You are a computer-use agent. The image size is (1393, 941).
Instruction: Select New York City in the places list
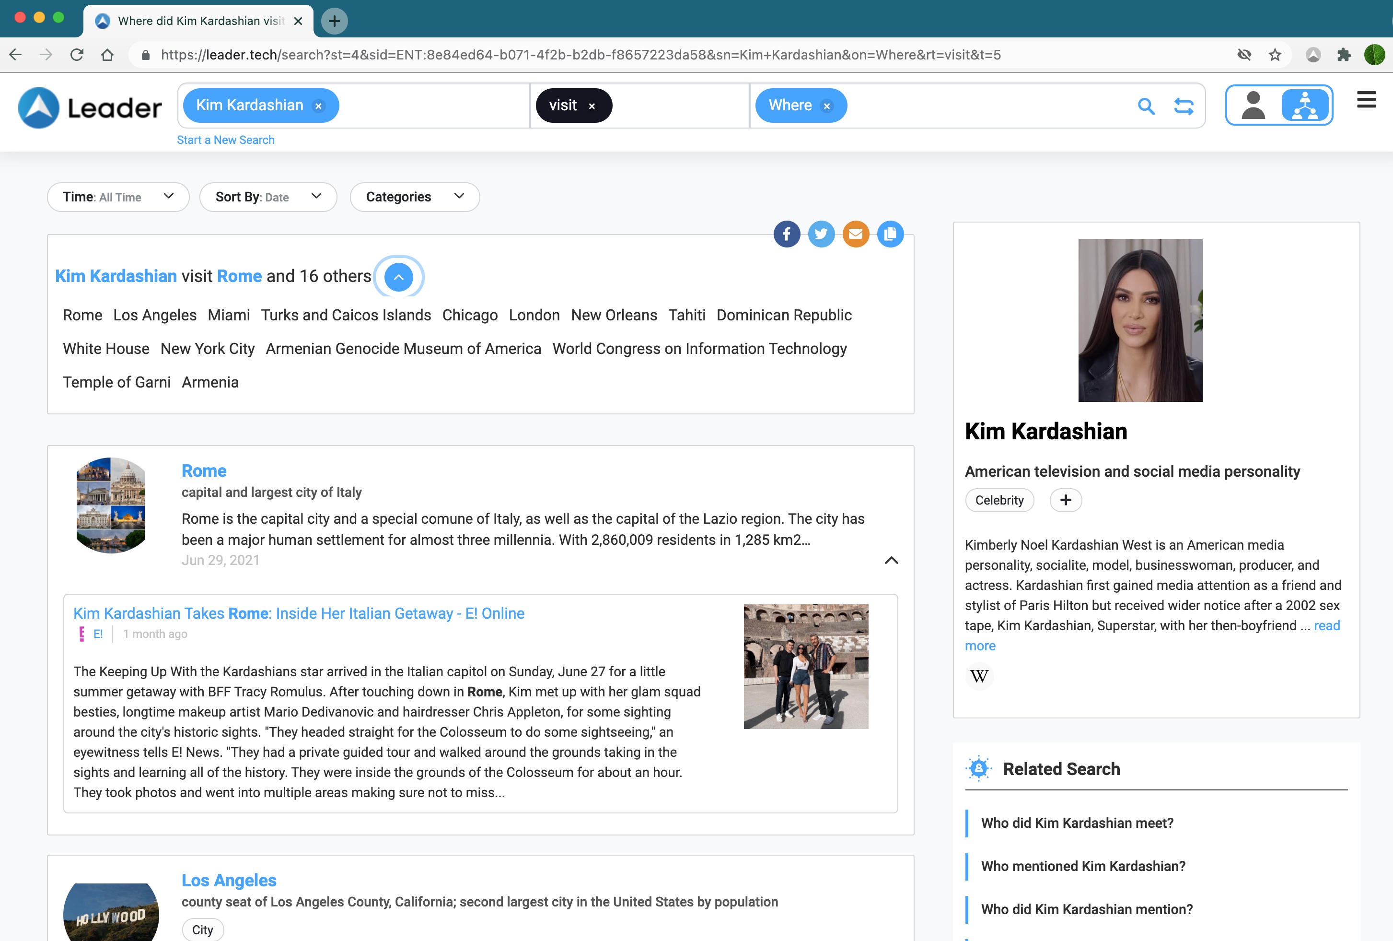click(x=208, y=349)
